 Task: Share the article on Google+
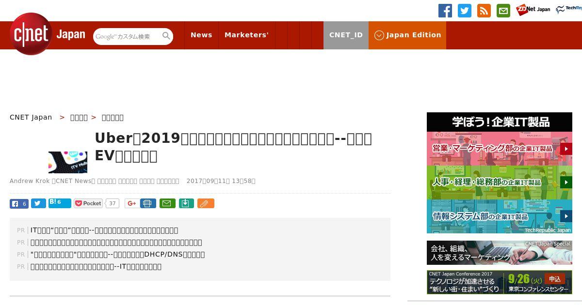[131, 203]
